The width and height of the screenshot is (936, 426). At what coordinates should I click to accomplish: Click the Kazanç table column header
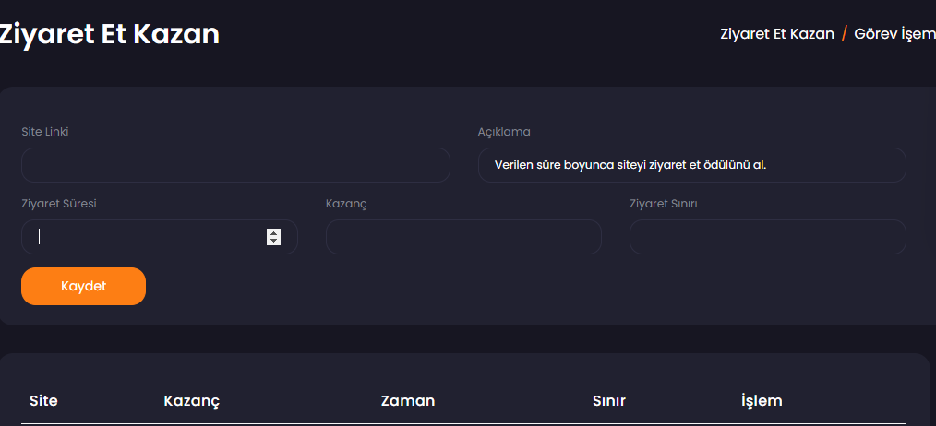pyautogui.click(x=192, y=401)
